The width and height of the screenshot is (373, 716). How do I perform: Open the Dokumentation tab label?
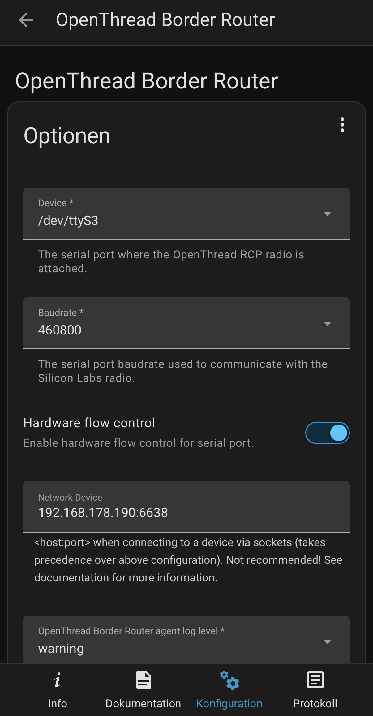(143, 703)
